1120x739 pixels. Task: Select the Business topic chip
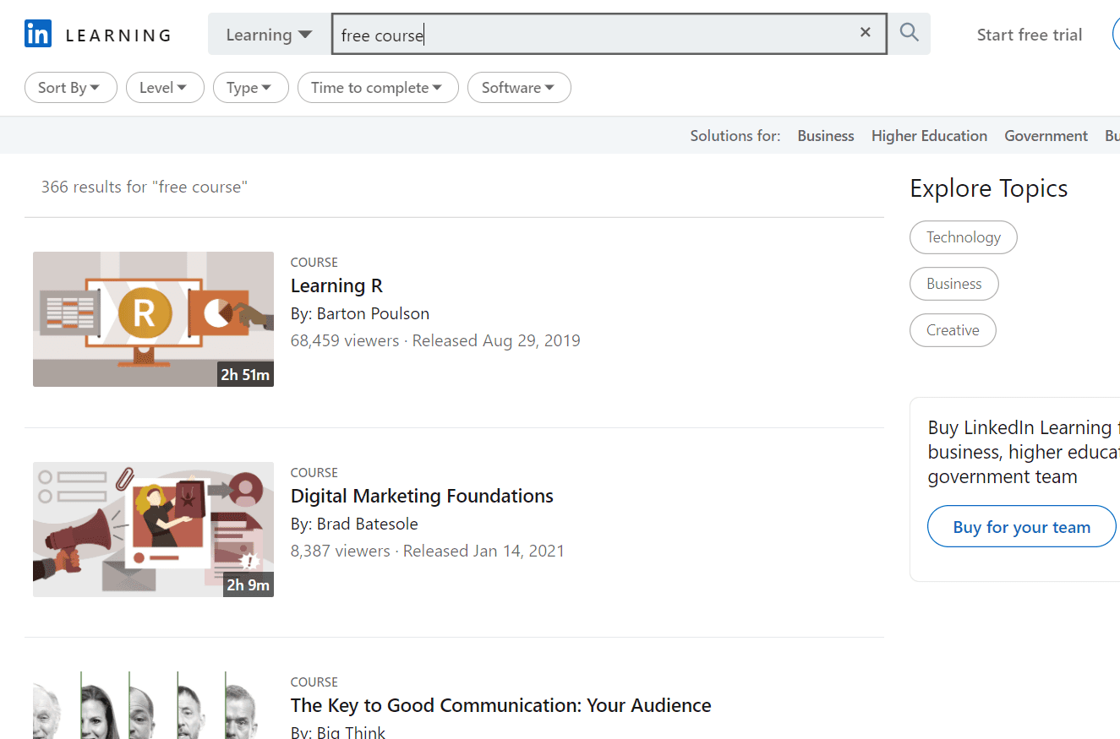(954, 284)
